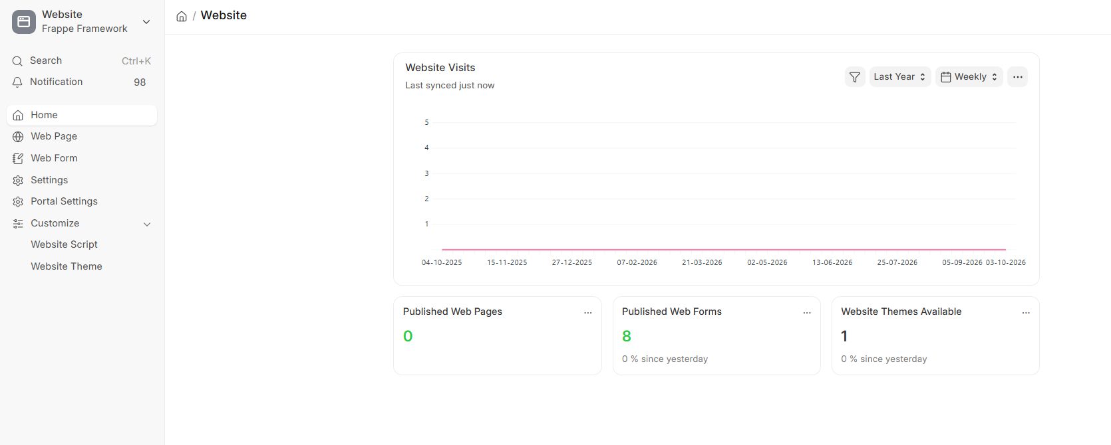Open the Last Year period dropdown
Viewport: 1111px width, 445px height.
pyautogui.click(x=900, y=77)
